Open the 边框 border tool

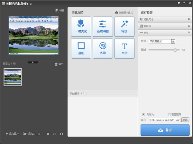[x=81, y=48]
